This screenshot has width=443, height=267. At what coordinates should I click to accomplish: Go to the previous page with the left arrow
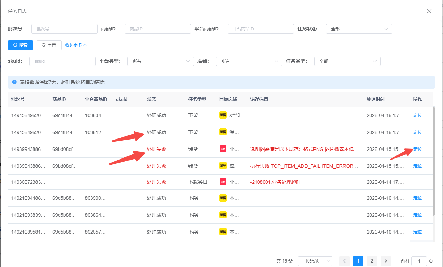[344, 261]
